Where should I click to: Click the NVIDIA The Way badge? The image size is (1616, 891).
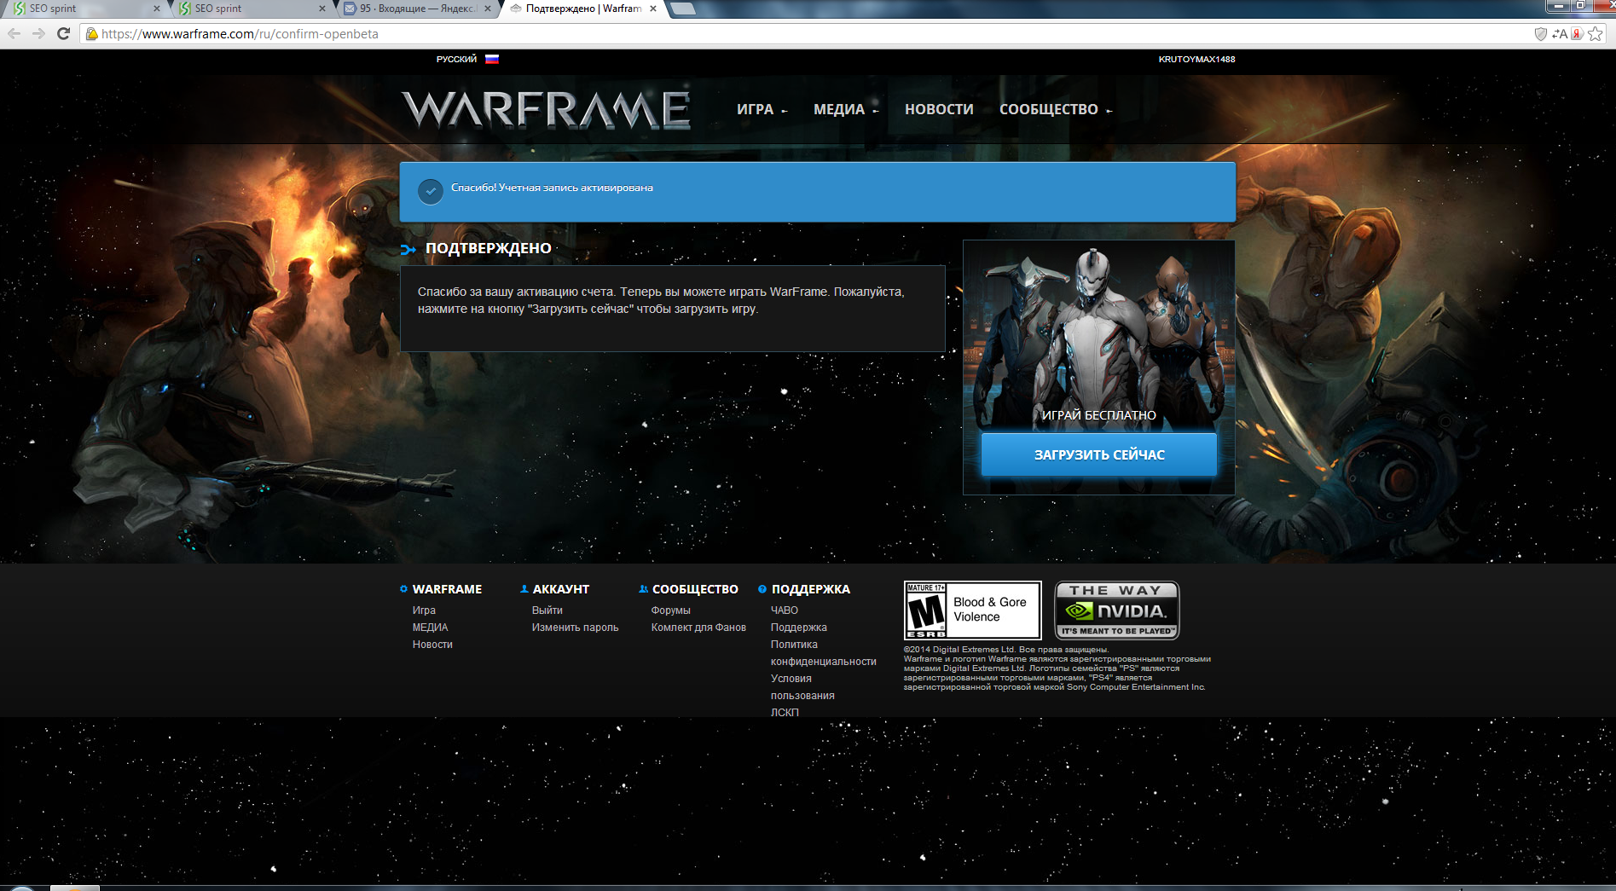pyautogui.click(x=1117, y=610)
